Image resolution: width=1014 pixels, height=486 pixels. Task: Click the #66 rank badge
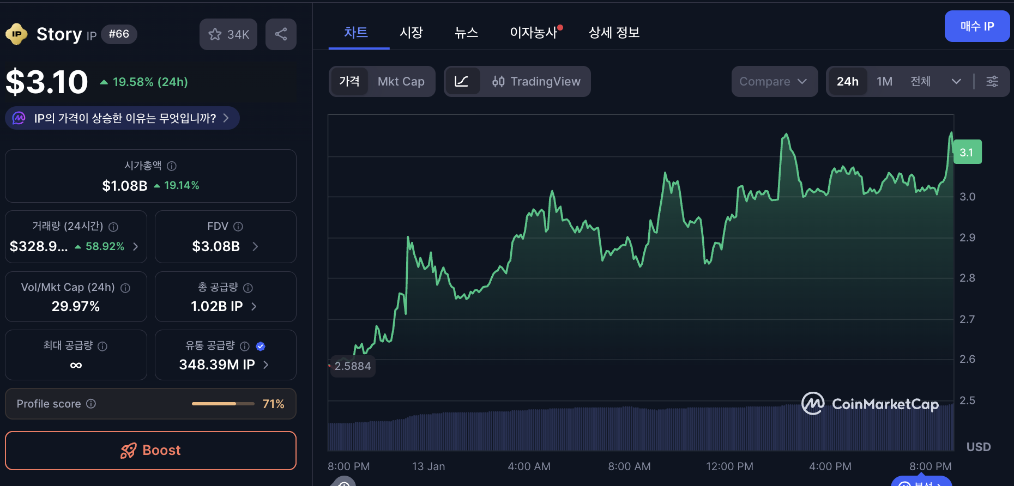[119, 34]
